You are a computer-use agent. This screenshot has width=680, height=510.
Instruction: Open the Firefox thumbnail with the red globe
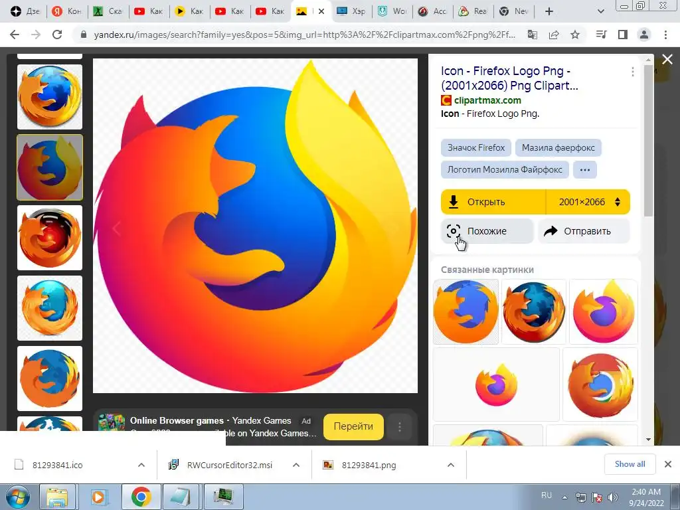49,237
